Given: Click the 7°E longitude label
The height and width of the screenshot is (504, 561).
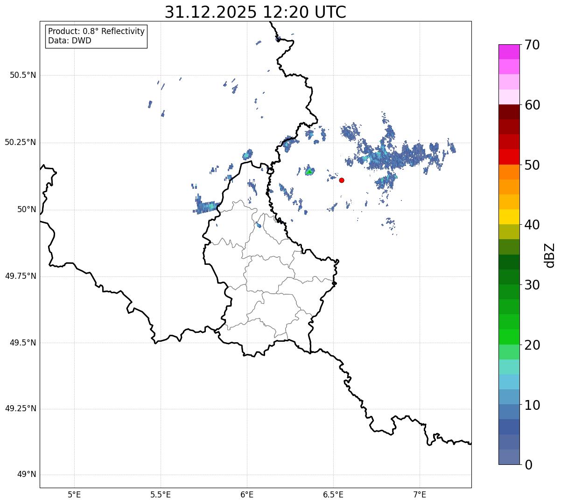Looking at the screenshot, I should coord(420,494).
